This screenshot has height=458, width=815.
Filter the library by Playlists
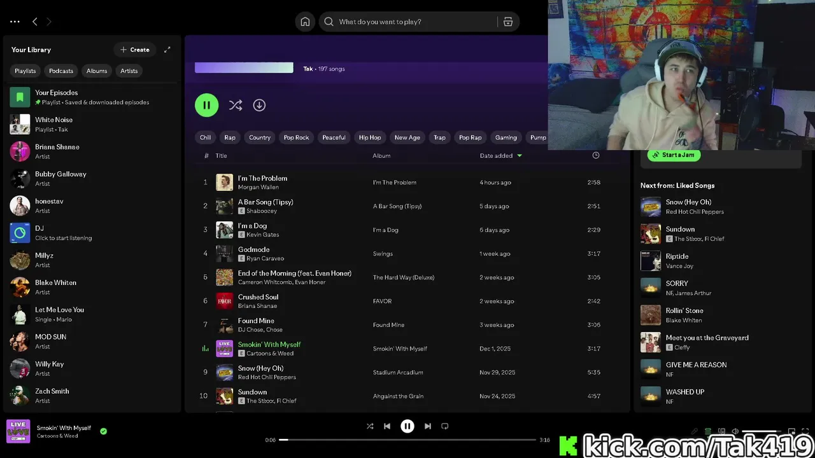pyautogui.click(x=25, y=71)
